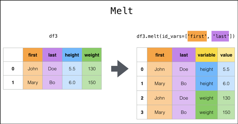Select the 150 cell in df3 weight column
Viewport: 238px width, 124px height.
[x=92, y=82]
